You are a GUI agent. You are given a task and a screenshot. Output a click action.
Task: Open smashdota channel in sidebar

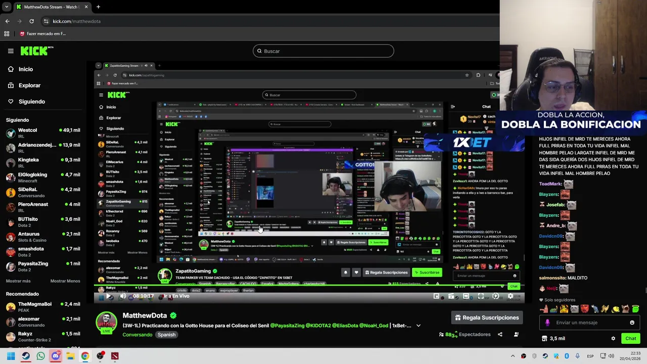43,252
